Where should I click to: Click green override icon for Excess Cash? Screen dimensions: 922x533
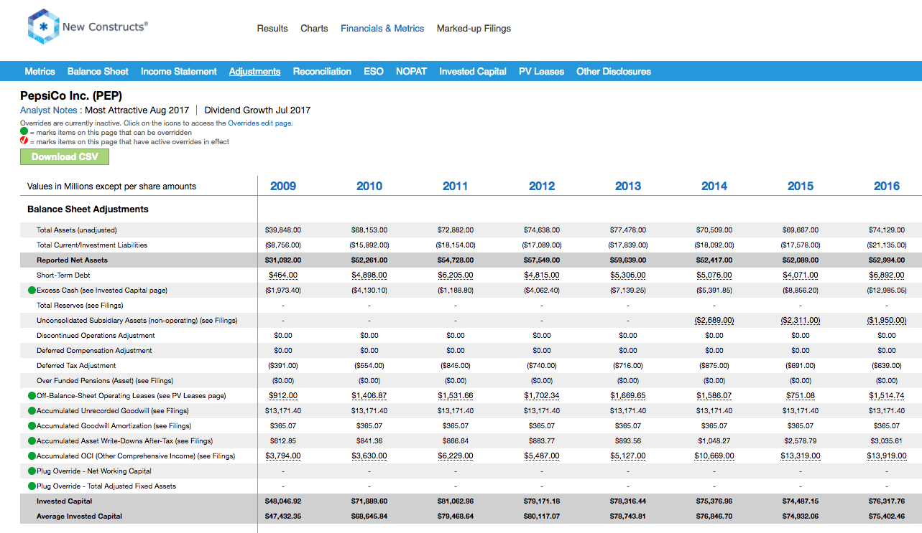32,291
